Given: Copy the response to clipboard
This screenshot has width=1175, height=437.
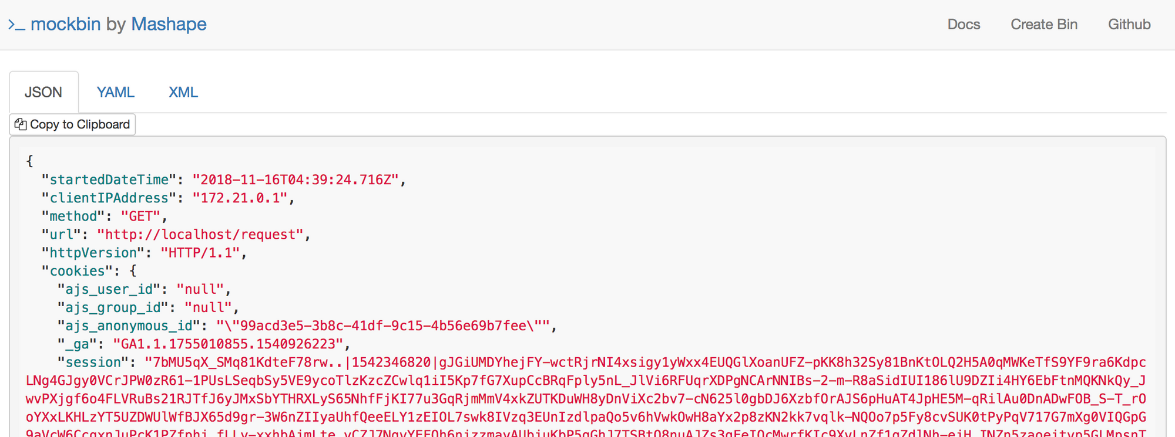Looking at the screenshot, I should pyautogui.click(x=72, y=124).
